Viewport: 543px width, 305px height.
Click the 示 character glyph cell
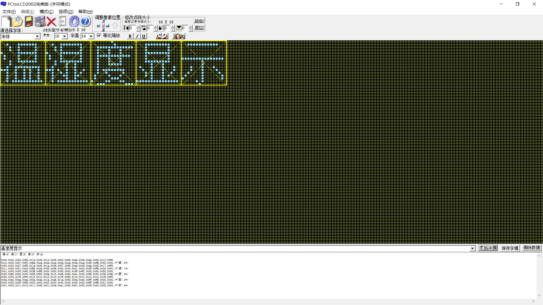pos(204,63)
